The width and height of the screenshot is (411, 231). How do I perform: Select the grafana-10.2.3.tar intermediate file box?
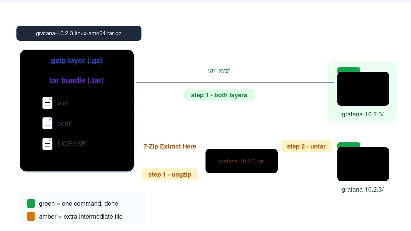[241, 161]
